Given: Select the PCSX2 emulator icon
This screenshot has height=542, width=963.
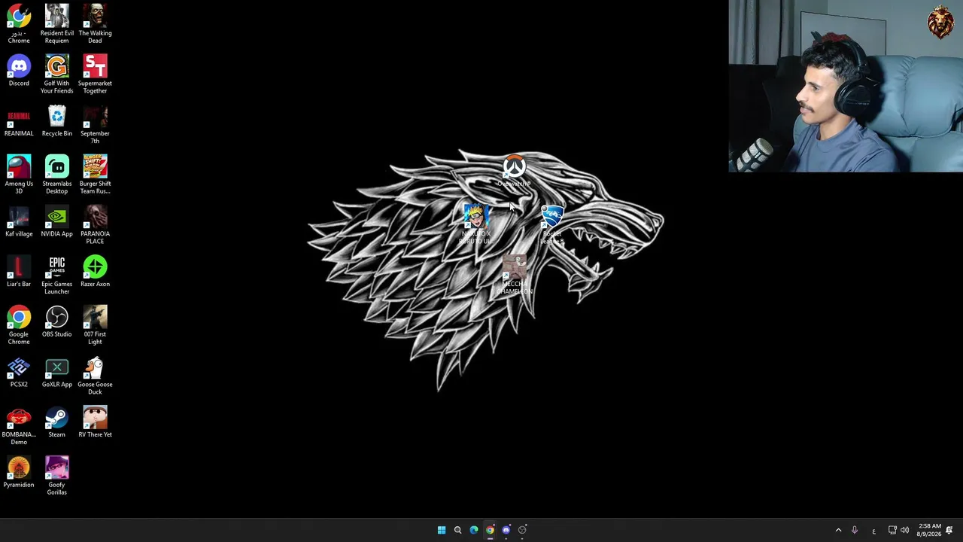Looking at the screenshot, I should click(19, 372).
